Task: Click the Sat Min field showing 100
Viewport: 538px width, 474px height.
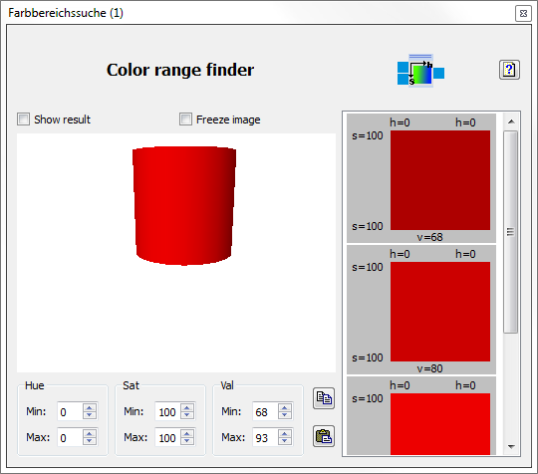Action: coord(167,411)
